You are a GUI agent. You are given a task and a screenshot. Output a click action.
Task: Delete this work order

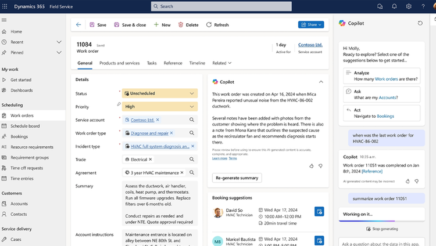188,25
